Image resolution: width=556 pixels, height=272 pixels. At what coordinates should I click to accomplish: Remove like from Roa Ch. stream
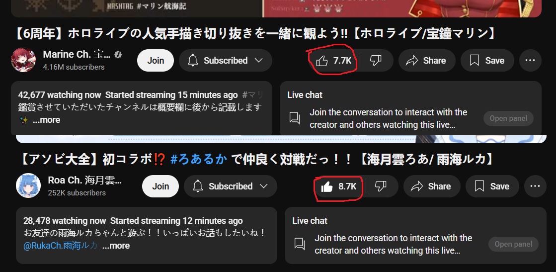pos(339,186)
